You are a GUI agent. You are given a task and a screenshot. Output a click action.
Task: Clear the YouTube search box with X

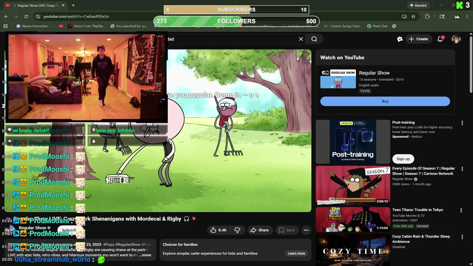tap(301, 39)
